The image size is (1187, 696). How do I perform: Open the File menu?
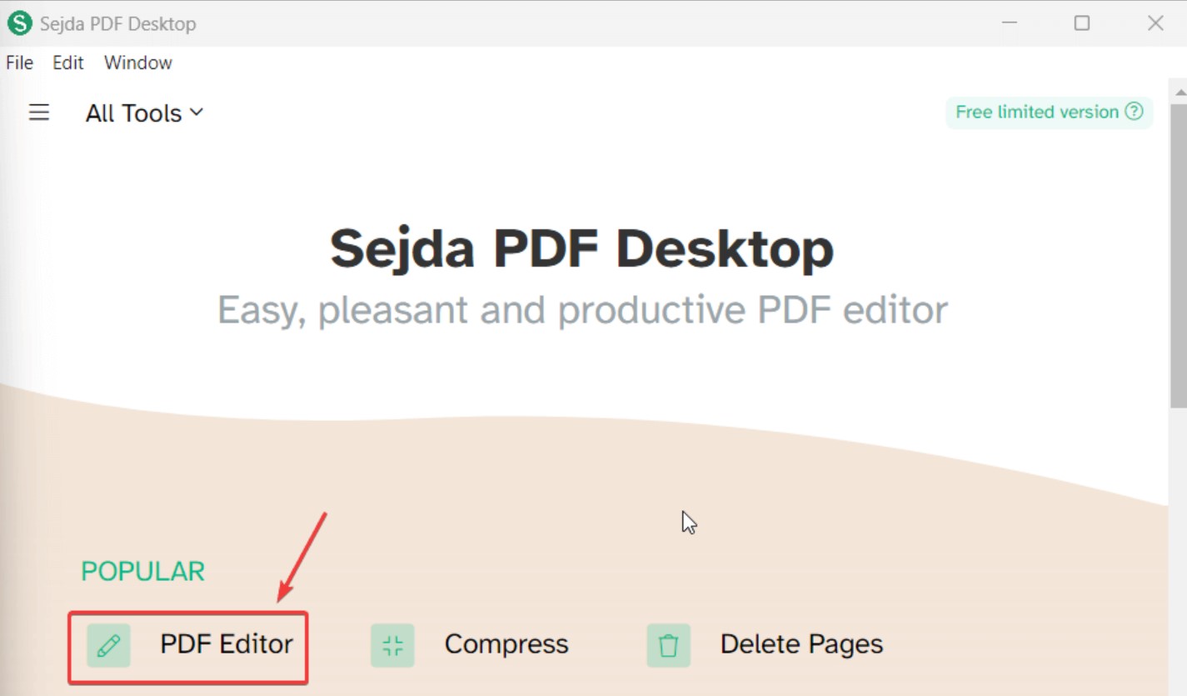(x=20, y=63)
